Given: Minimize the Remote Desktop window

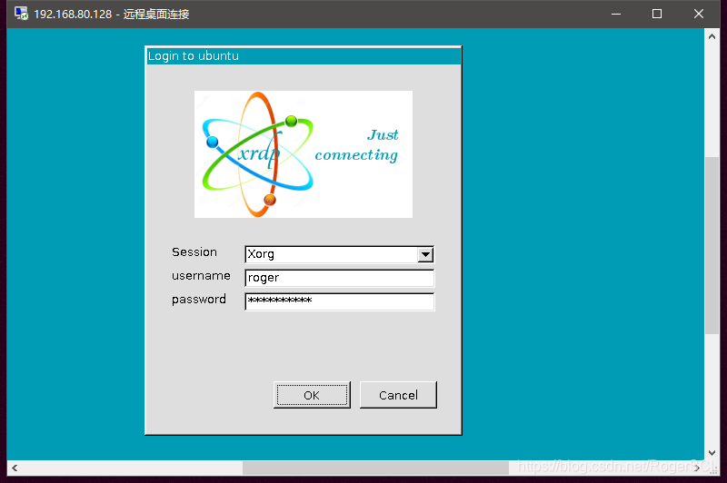Looking at the screenshot, I should [616, 14].
